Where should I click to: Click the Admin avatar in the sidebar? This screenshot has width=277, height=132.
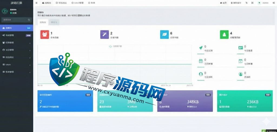click(x=5, y=11)
